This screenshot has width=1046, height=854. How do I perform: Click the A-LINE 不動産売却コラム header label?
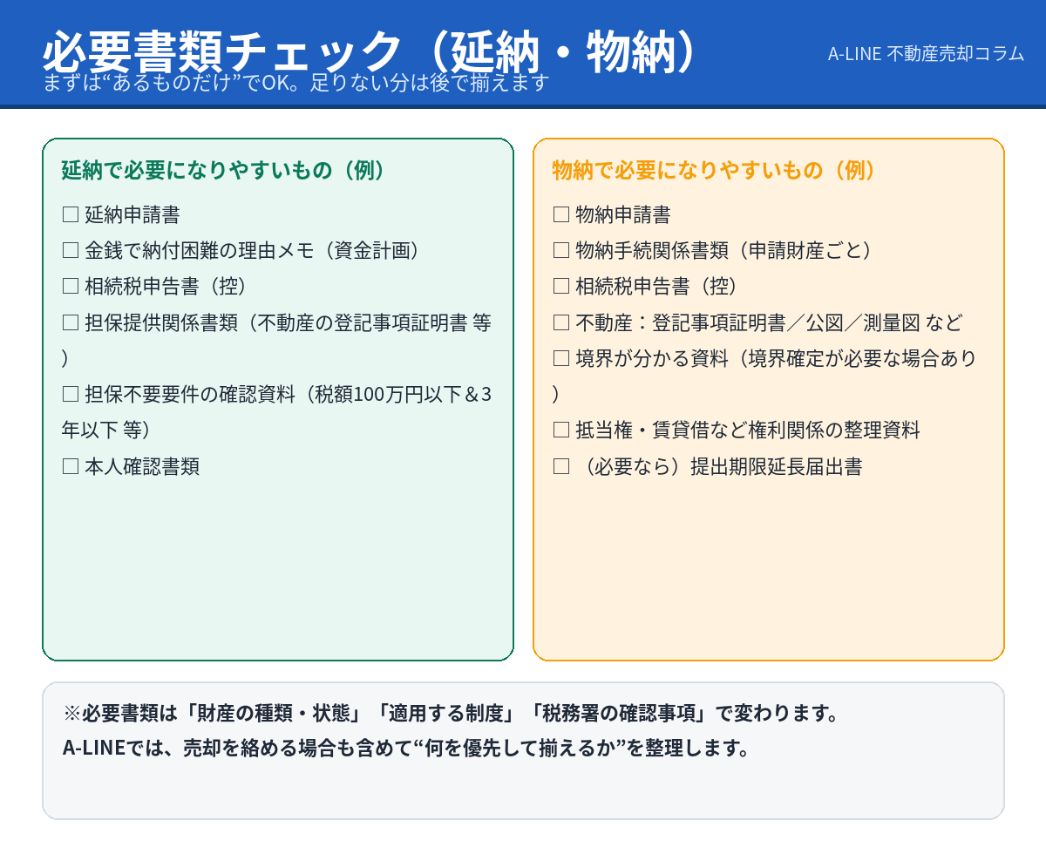pyautogui.click(x=926, y=53)
